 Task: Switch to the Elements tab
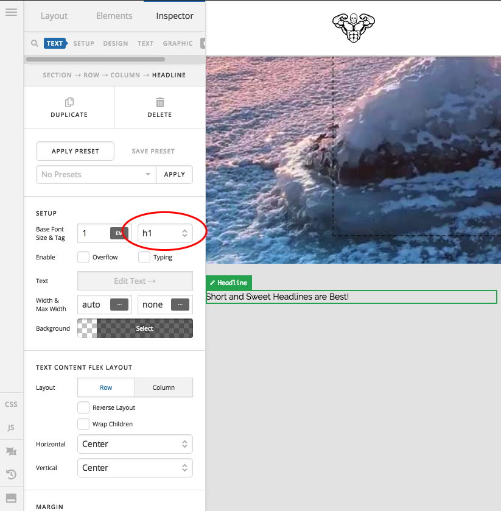click(x=114, y=16)
